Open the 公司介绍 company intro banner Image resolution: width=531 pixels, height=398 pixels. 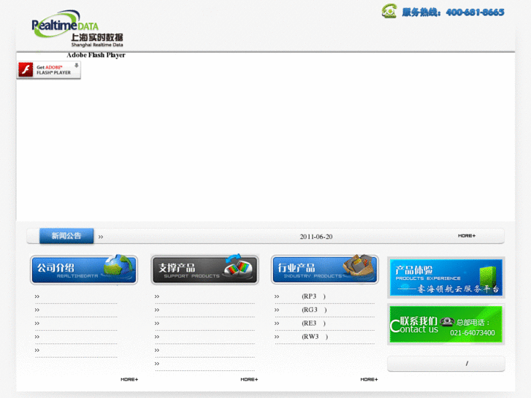[x=84, y=270]
